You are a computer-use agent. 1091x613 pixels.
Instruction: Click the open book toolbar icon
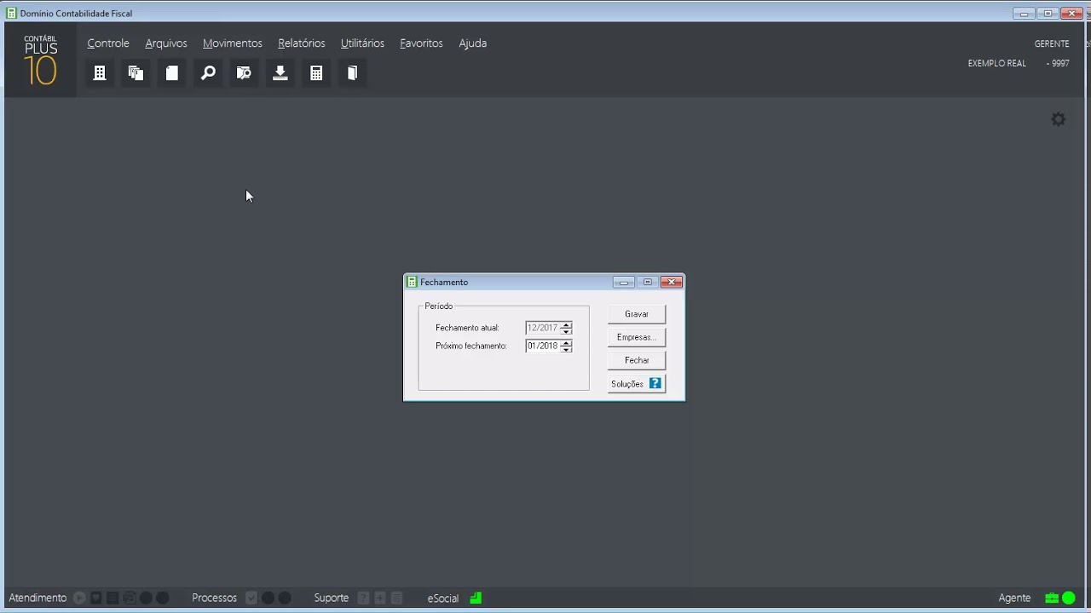pos(352,73)
